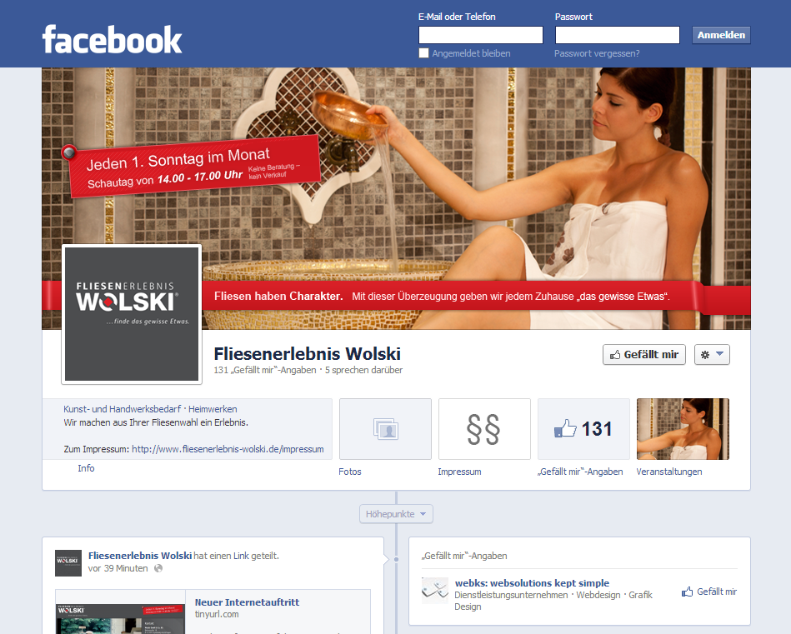Open the 131 likes thumbs-up tile

tap(583, 429)
